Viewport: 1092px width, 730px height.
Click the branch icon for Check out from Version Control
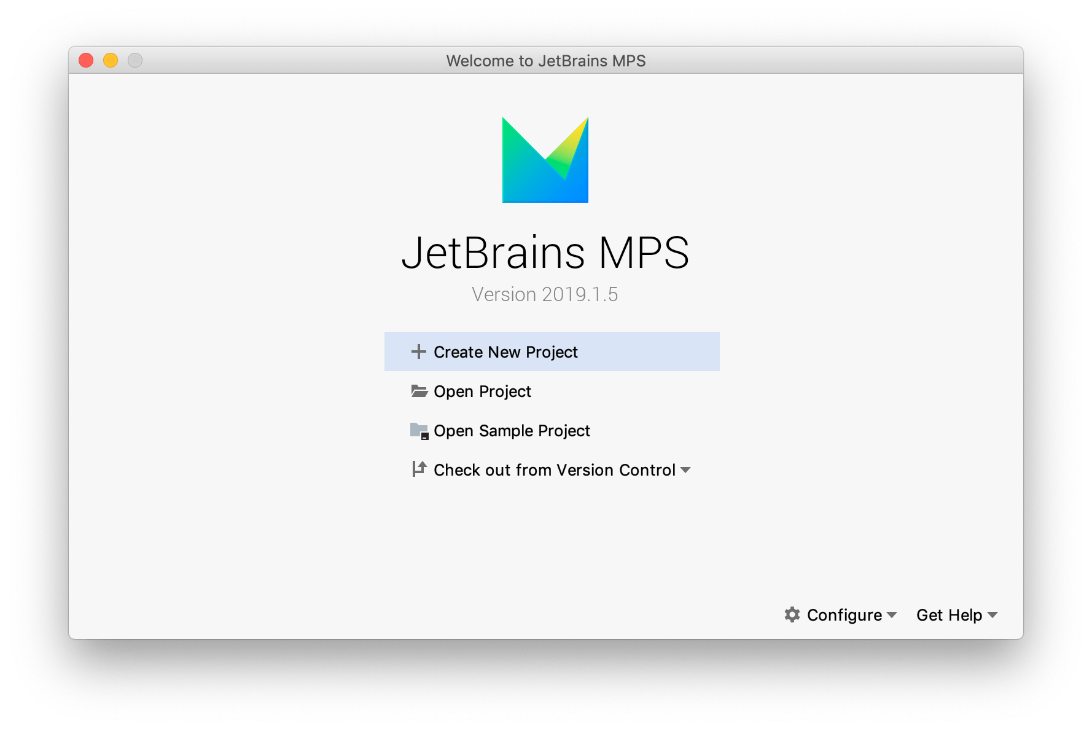419,469
